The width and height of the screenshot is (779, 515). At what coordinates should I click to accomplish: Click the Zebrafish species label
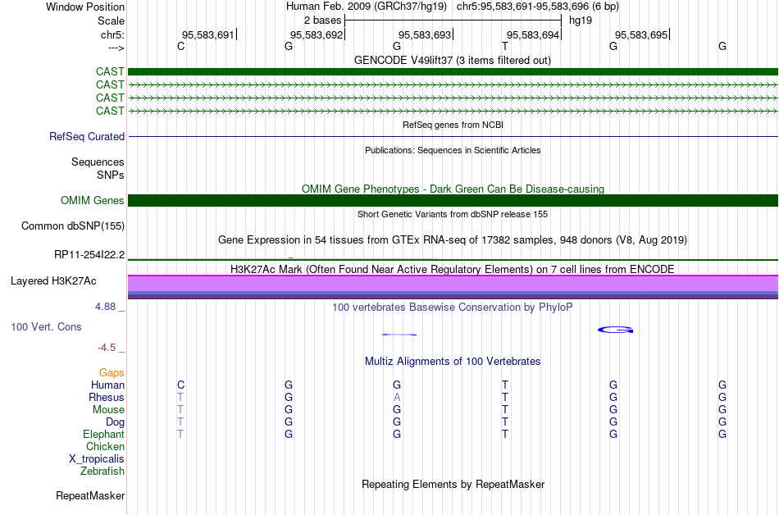tap(102, 471)
